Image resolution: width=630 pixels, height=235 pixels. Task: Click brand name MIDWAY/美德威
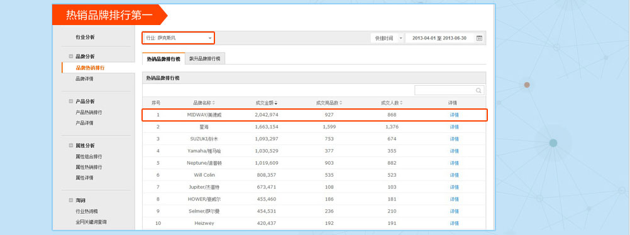[204, 115]
